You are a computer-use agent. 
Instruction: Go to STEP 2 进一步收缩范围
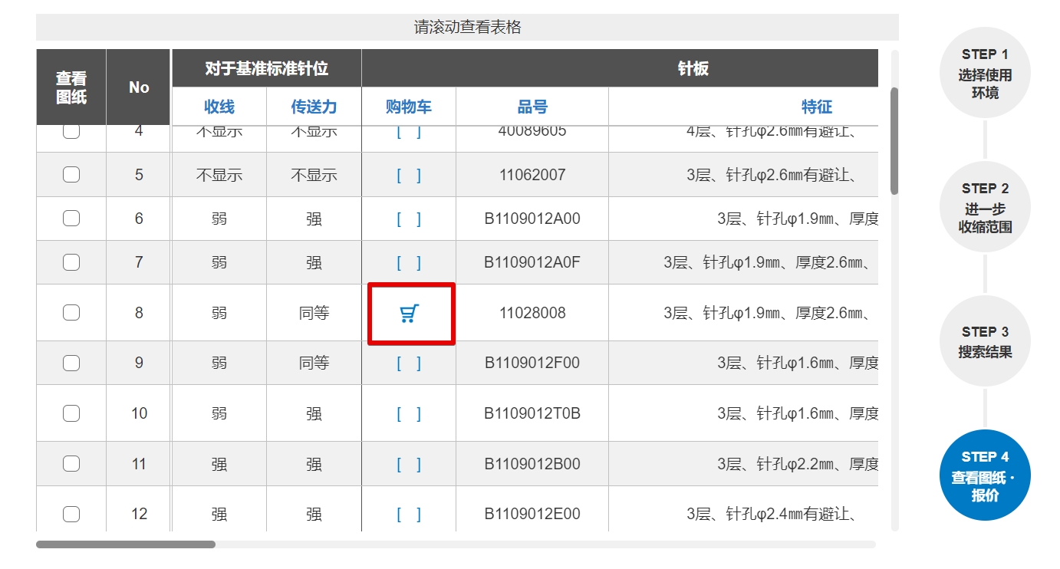985,208
